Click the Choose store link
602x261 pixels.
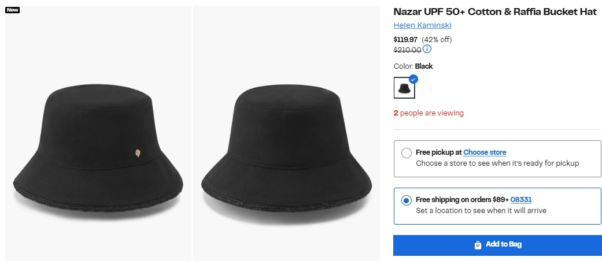(485, 152)
